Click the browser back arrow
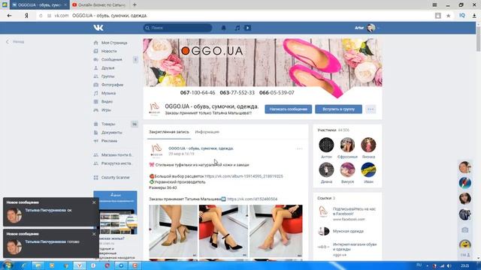The height and width of the screenshot is (270, 481). pos(10,16)
